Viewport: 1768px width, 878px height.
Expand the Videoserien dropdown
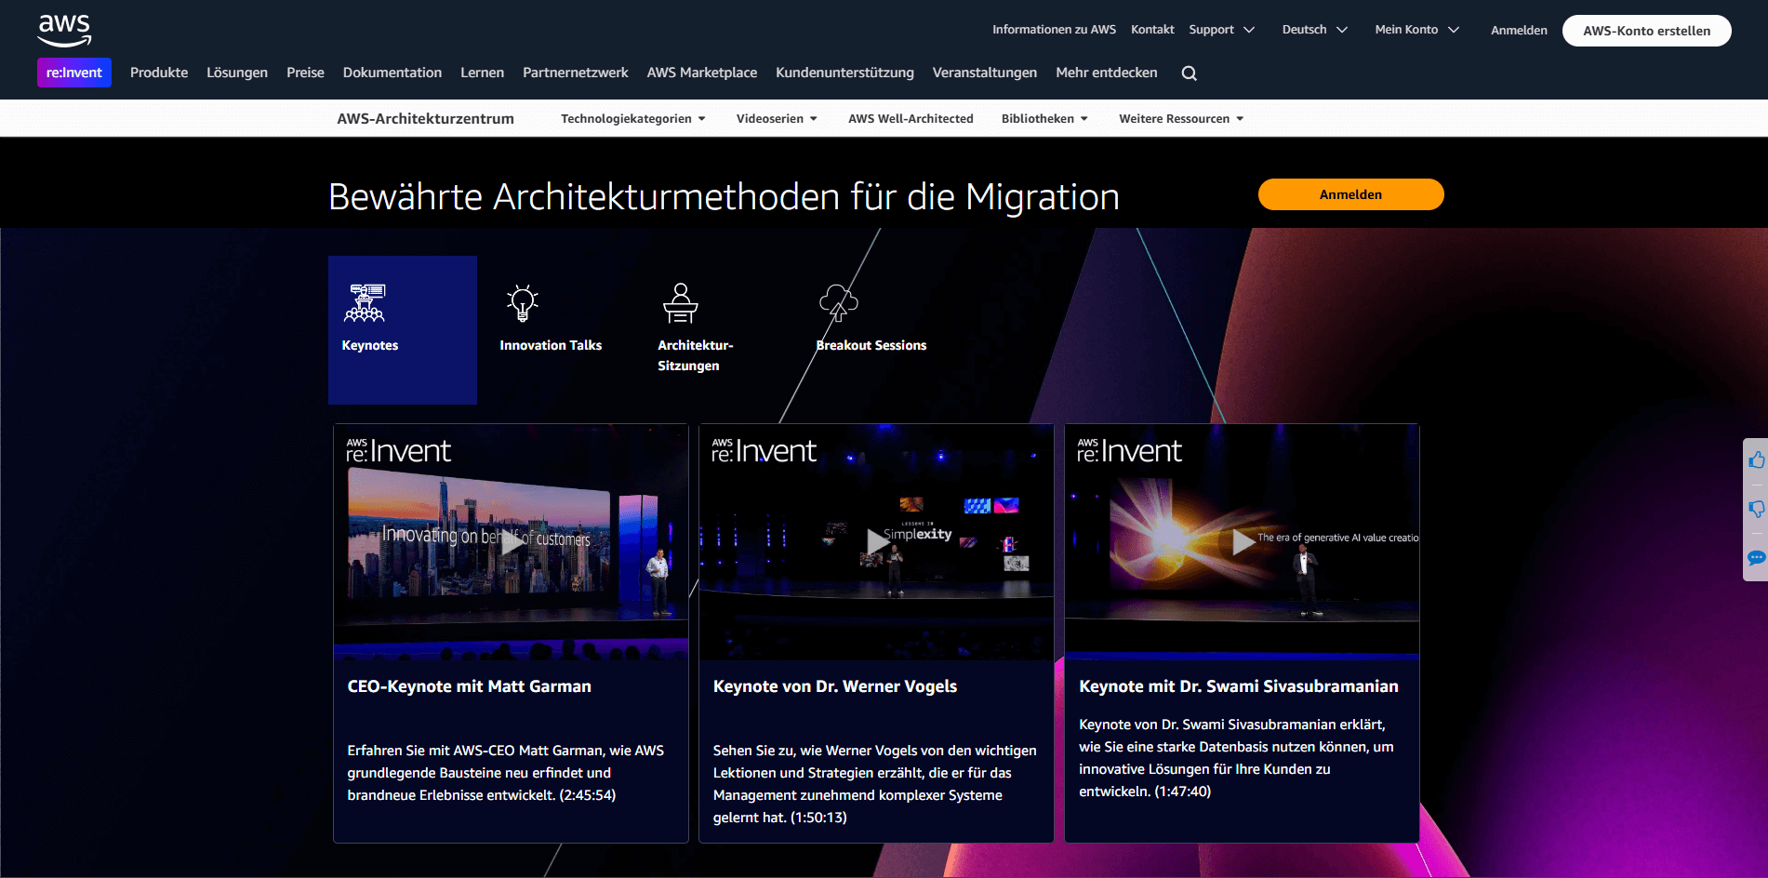776,119
